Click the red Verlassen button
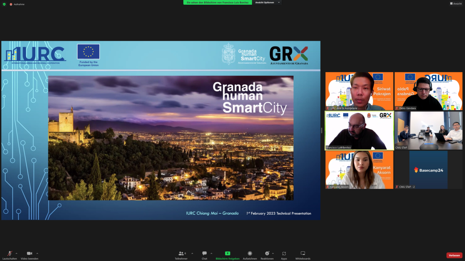Image resolution: width=465 pixels, height=261 pixels. click(454, 255)
